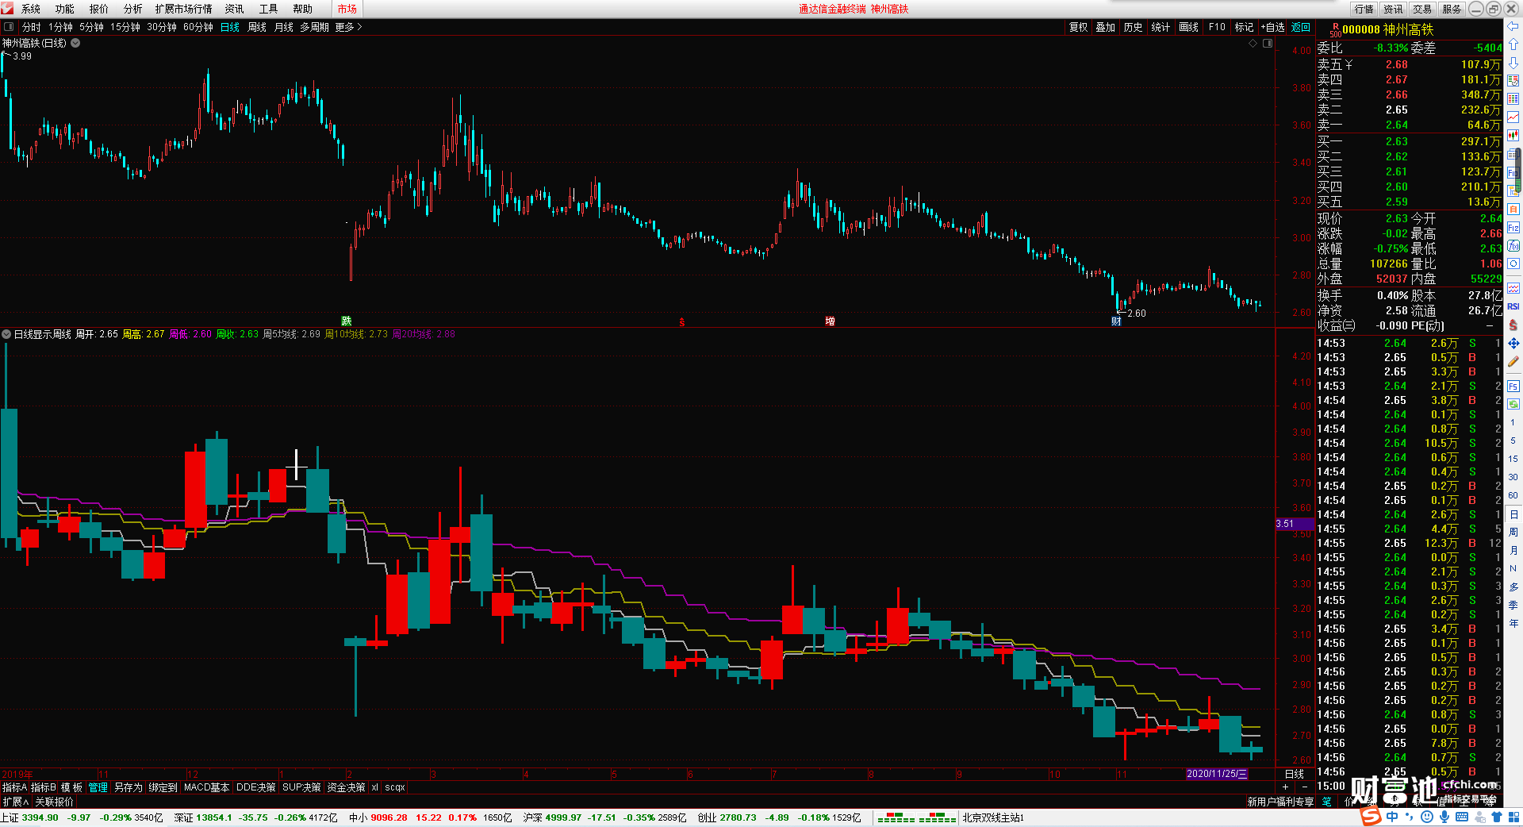Click the 增 marker on the chart
The height and width of the screenshot is (827, 1523).
(x=830, y=321)
